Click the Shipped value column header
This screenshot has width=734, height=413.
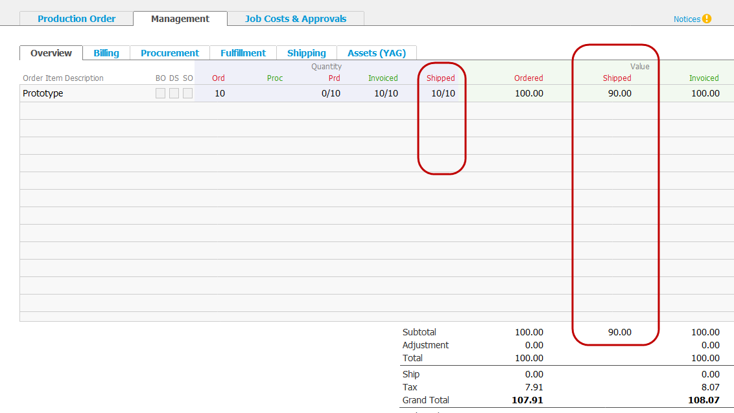(x=617, y=78)
